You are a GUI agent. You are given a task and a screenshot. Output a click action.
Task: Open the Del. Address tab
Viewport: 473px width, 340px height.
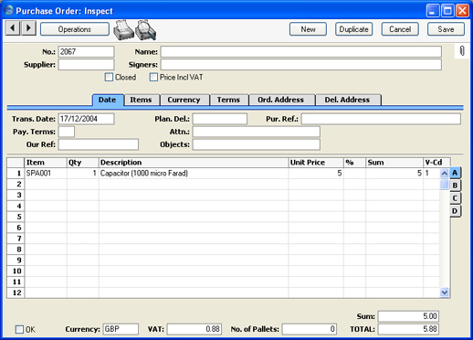(x=347, y=100)
